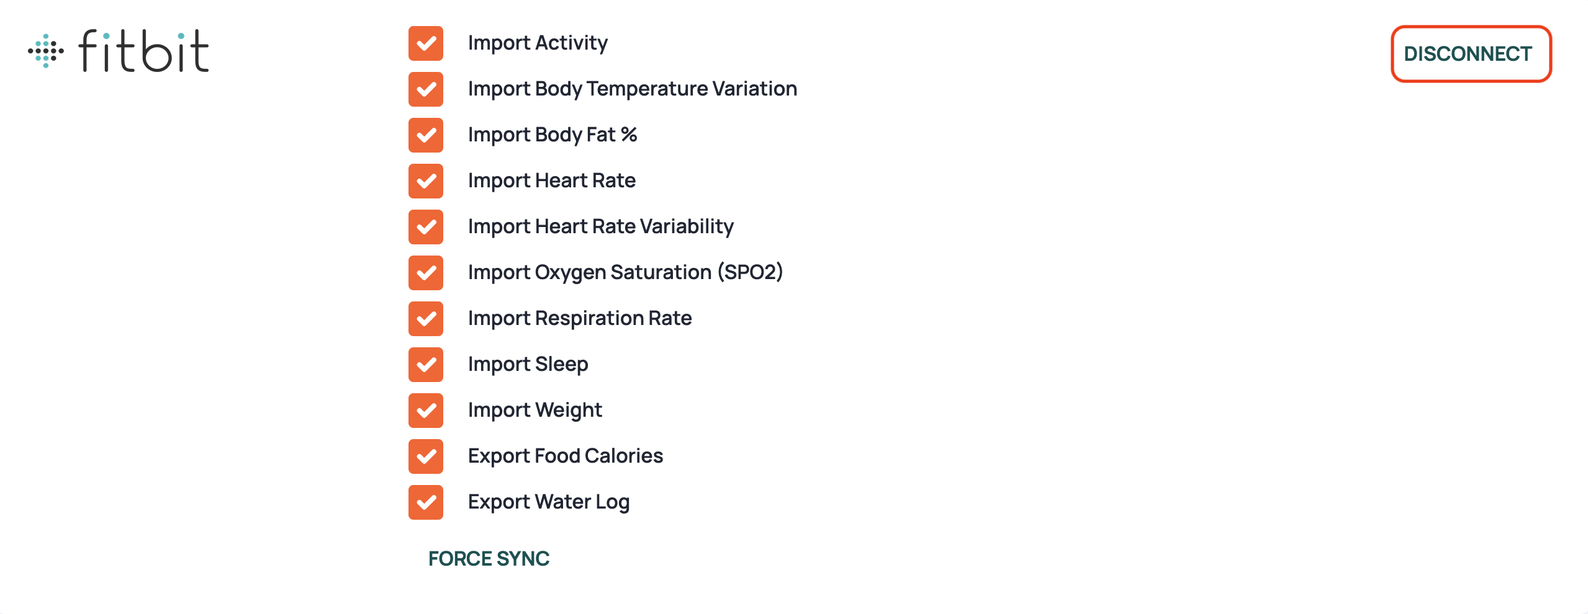
Task: Uncheck the Export Water Log checkbox
Action: coord(426,502)
